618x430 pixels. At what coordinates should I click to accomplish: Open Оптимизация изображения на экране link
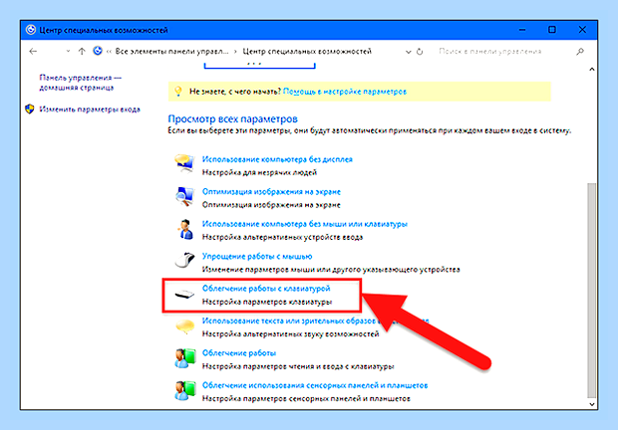(271, 191)
